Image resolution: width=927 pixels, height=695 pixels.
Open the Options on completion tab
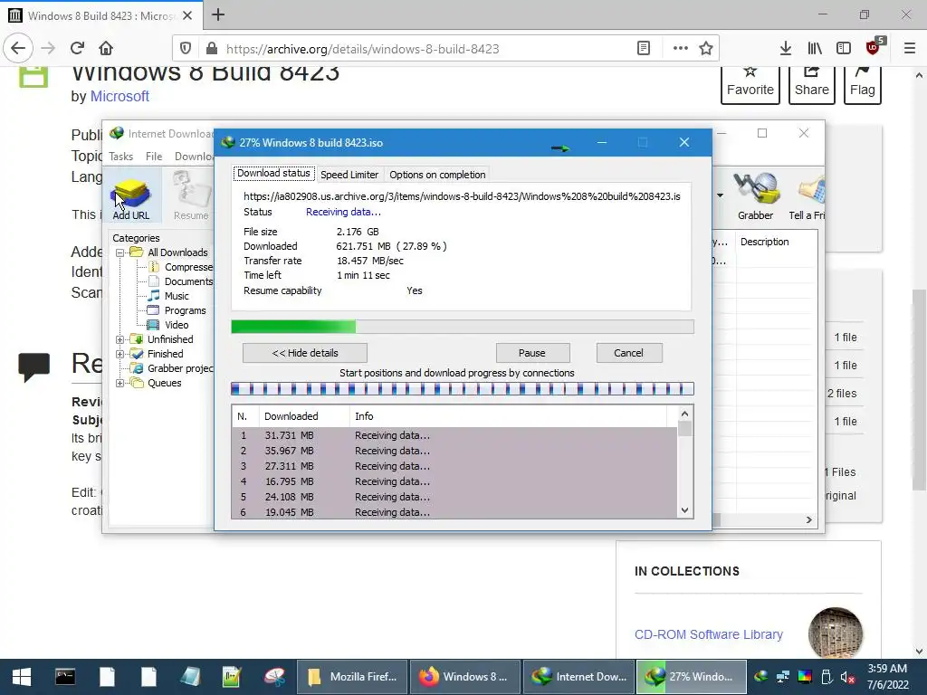(x=437, y=175)
